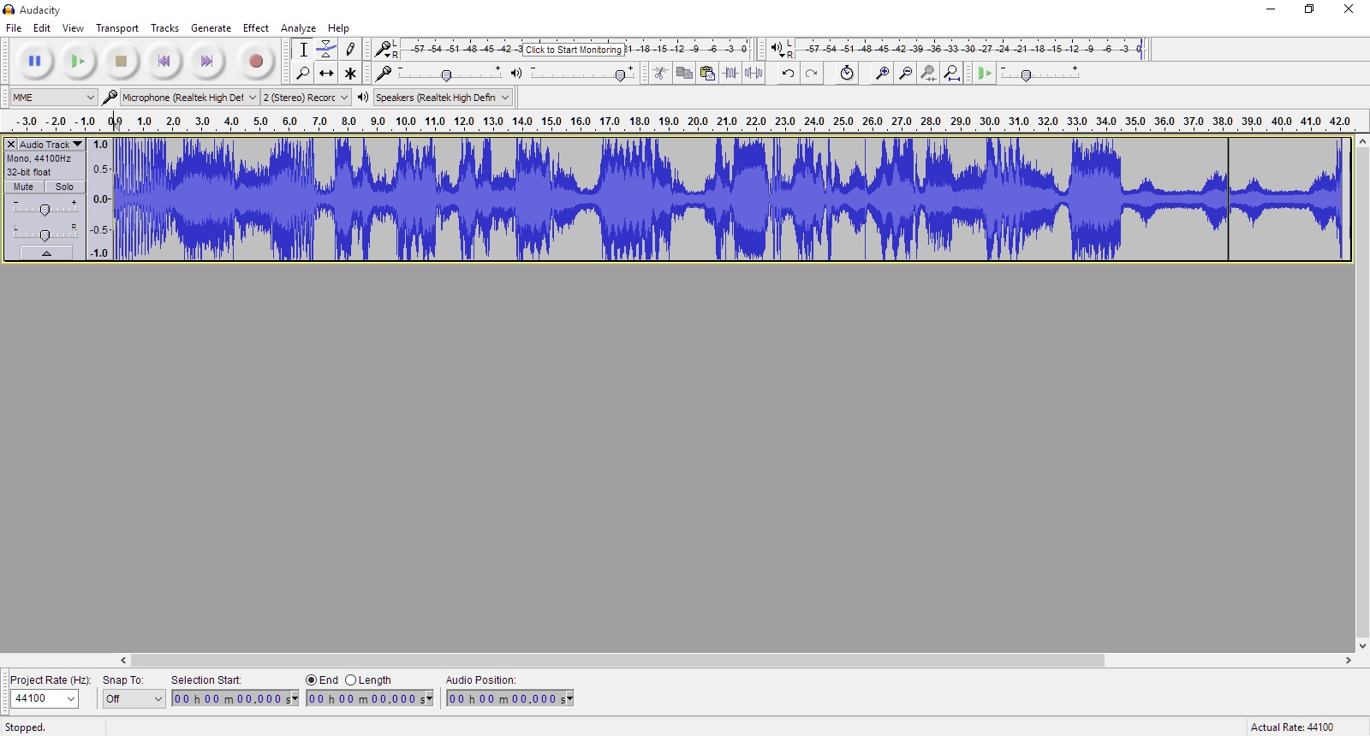Select the Draw pencil tool

pos(350,50)
